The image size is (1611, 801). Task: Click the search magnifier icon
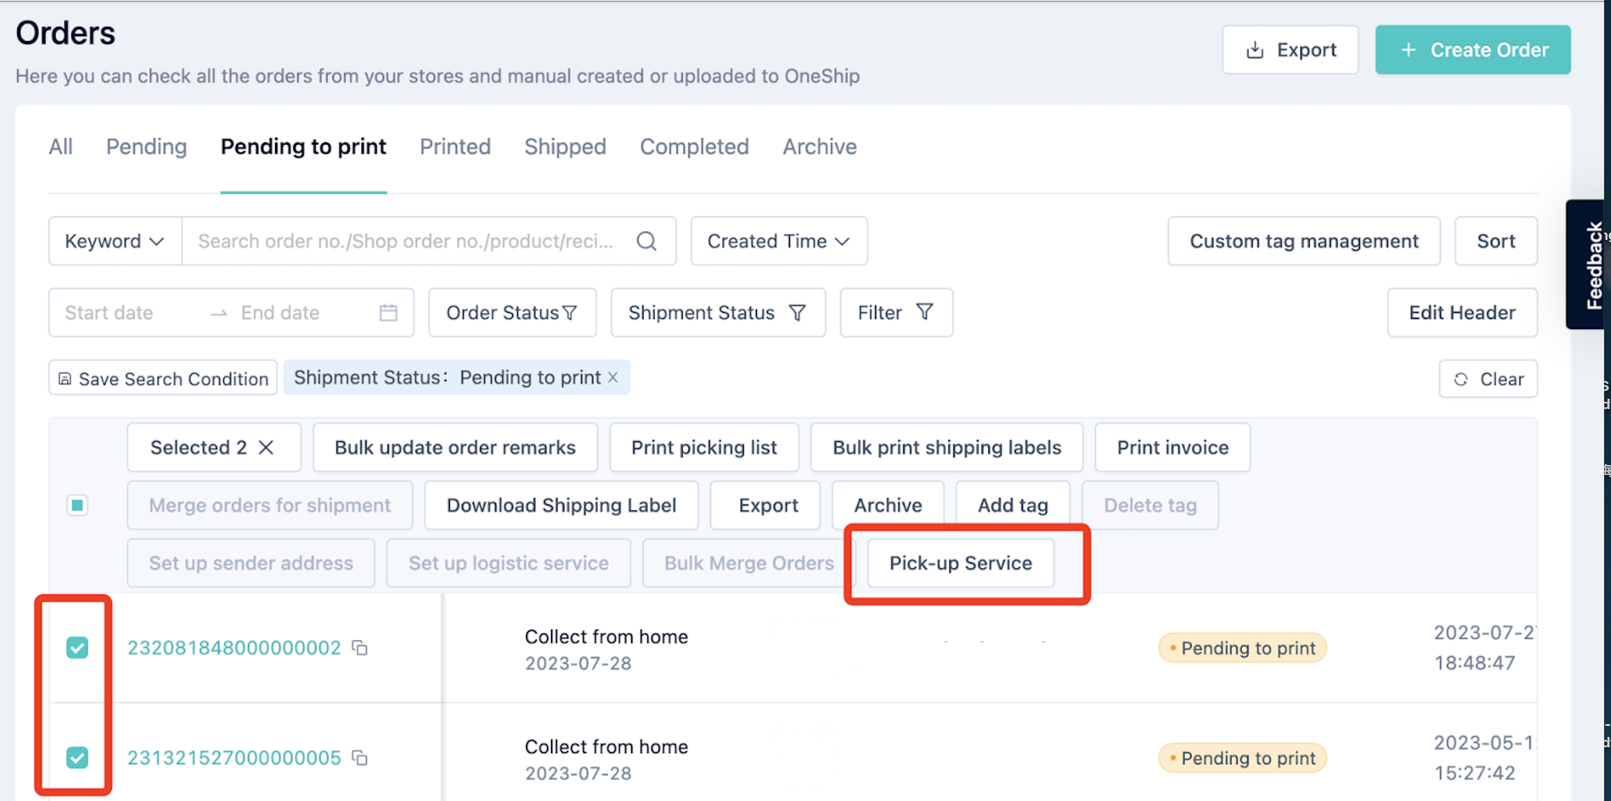pyautogui.click(x=646, y=241)
